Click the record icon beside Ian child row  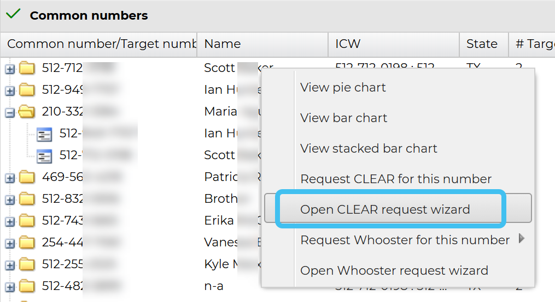click(x=44, y=134)
